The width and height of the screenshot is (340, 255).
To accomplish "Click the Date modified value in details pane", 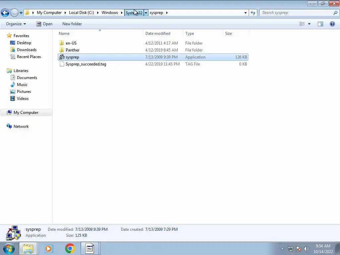I will point(91,229).
